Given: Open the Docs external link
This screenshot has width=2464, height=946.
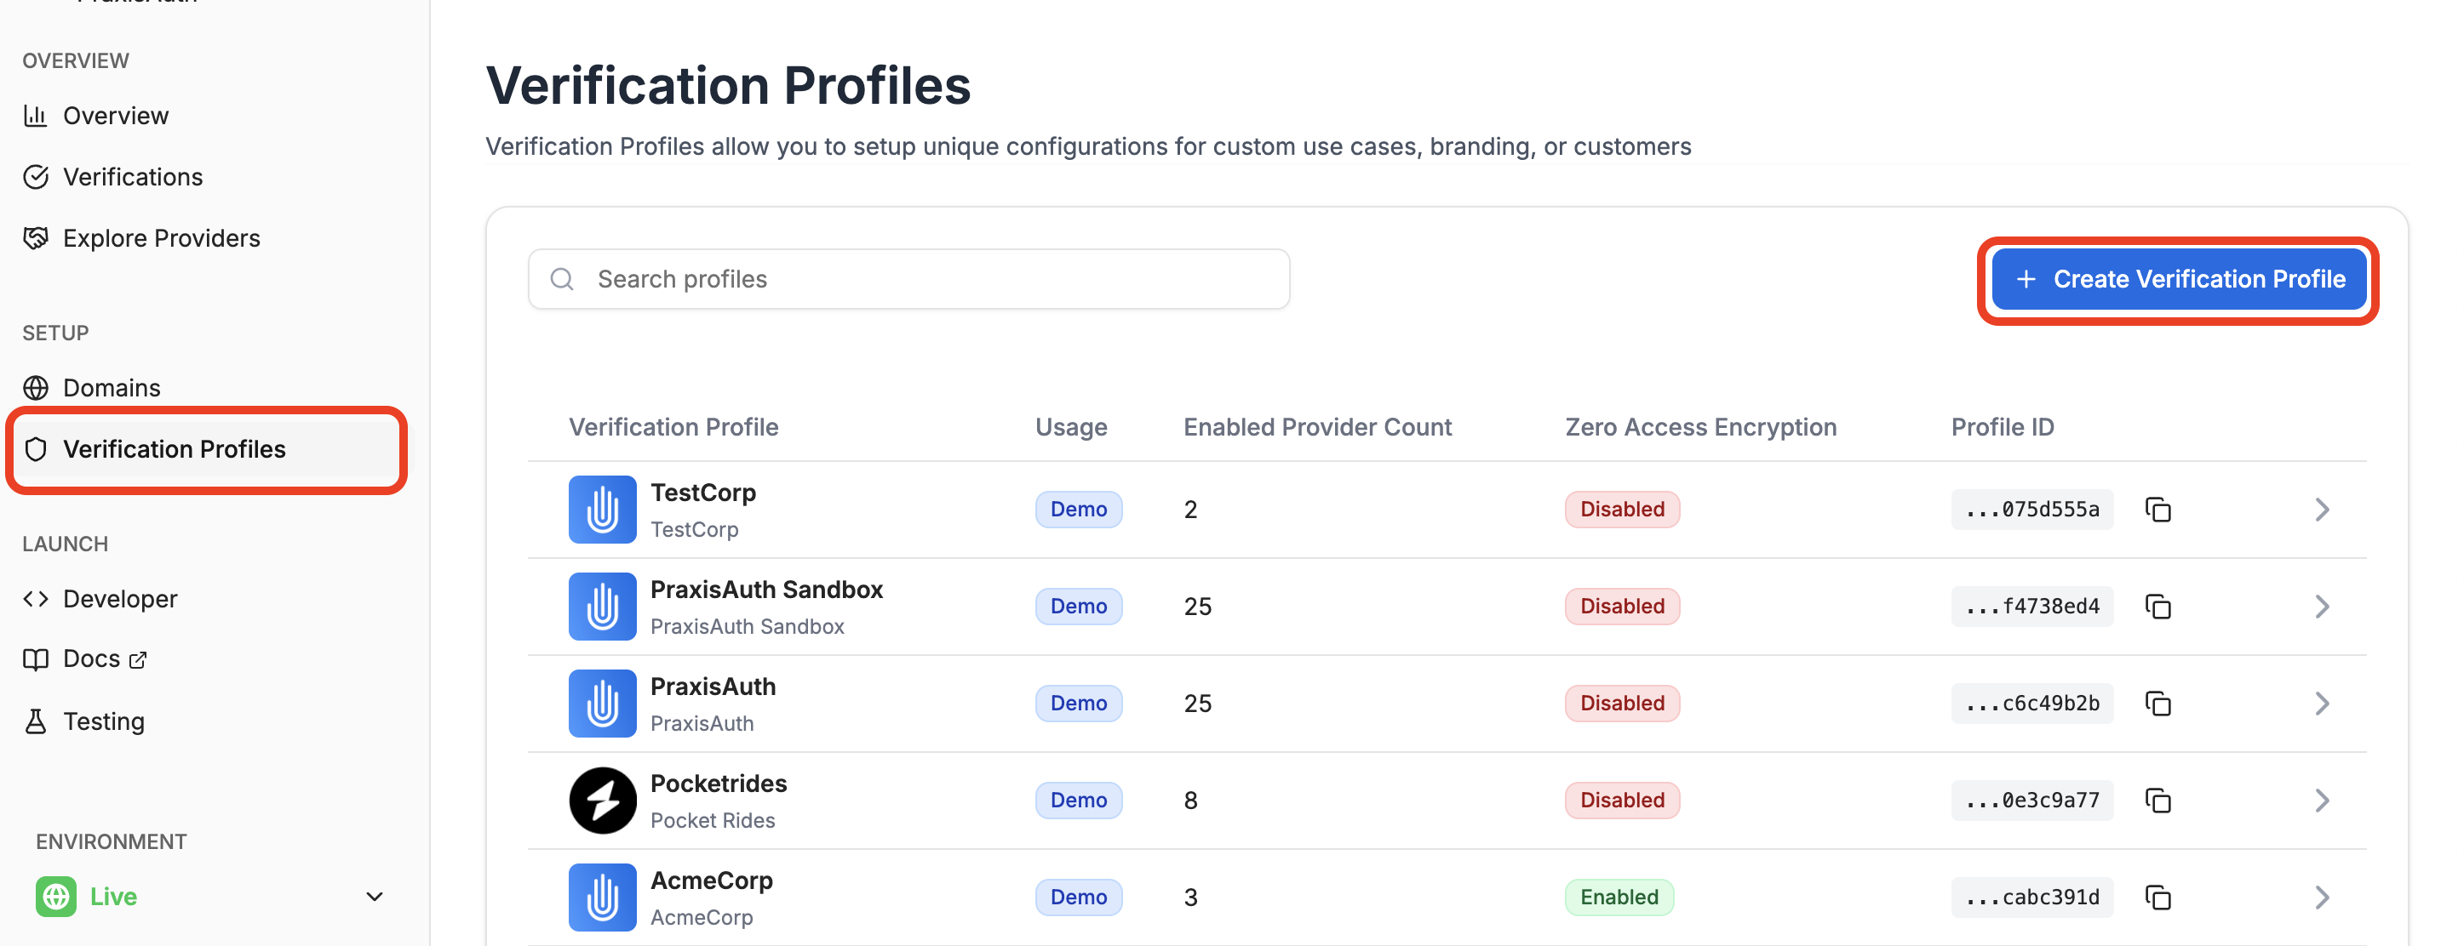Looking at the screenshot, I should point(92,659).
